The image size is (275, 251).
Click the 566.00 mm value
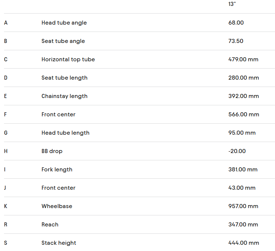pos(243,114)
